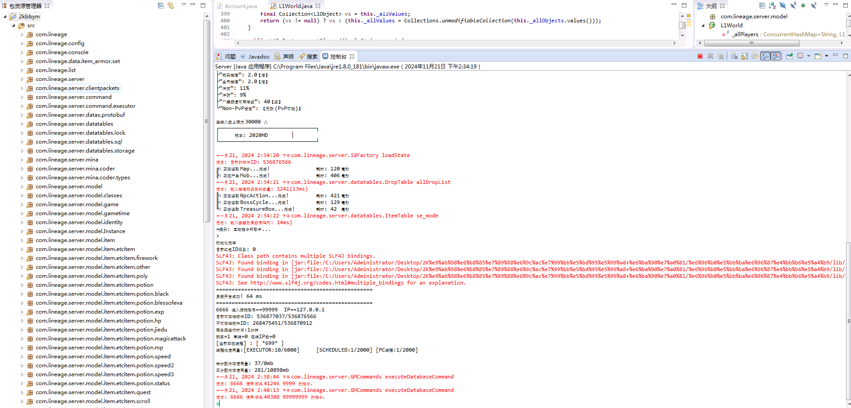
Task: Expand the com.lineage.server package
Action: (22, 79)
